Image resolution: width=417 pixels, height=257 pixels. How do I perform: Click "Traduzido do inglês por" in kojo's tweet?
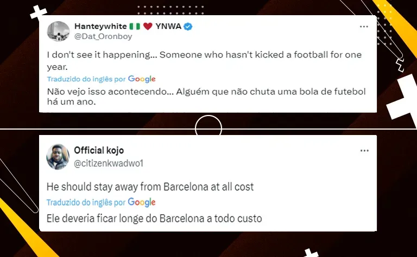pos(86,203)
